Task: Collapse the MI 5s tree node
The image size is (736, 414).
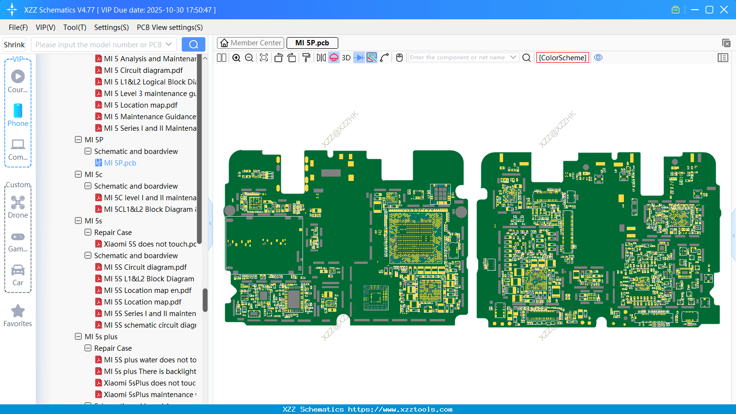Action: (78, 221)
